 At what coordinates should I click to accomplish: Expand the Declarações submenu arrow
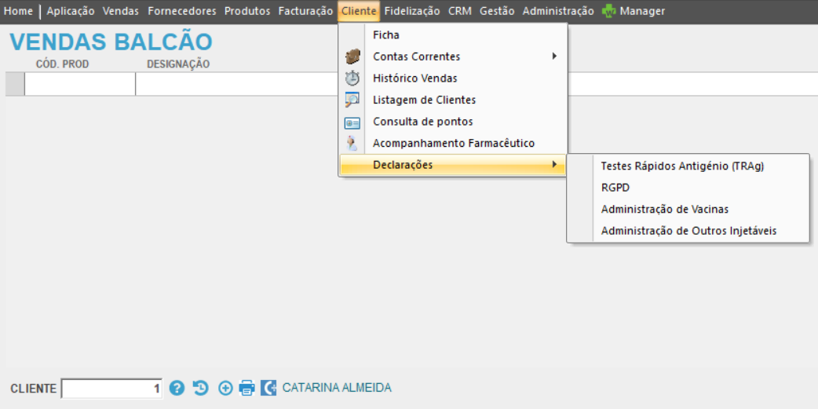click(554, 165)
